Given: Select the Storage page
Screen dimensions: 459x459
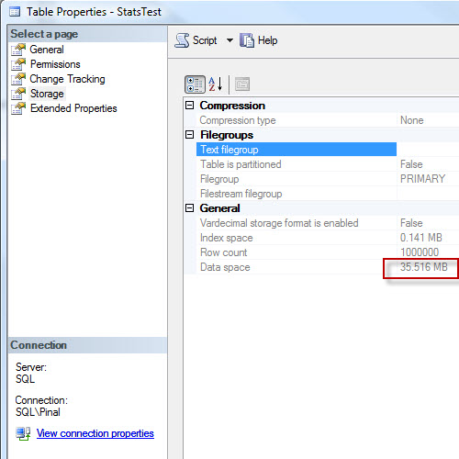Looking at the screenshot, I should (x=47, y=94).
